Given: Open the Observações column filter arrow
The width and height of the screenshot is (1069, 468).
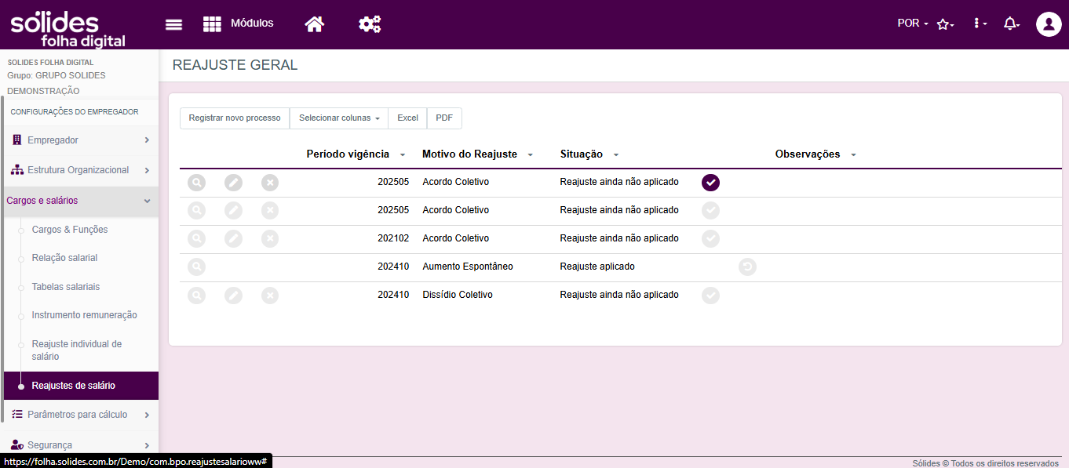Looking at the screenshot, I should (853, 155).
